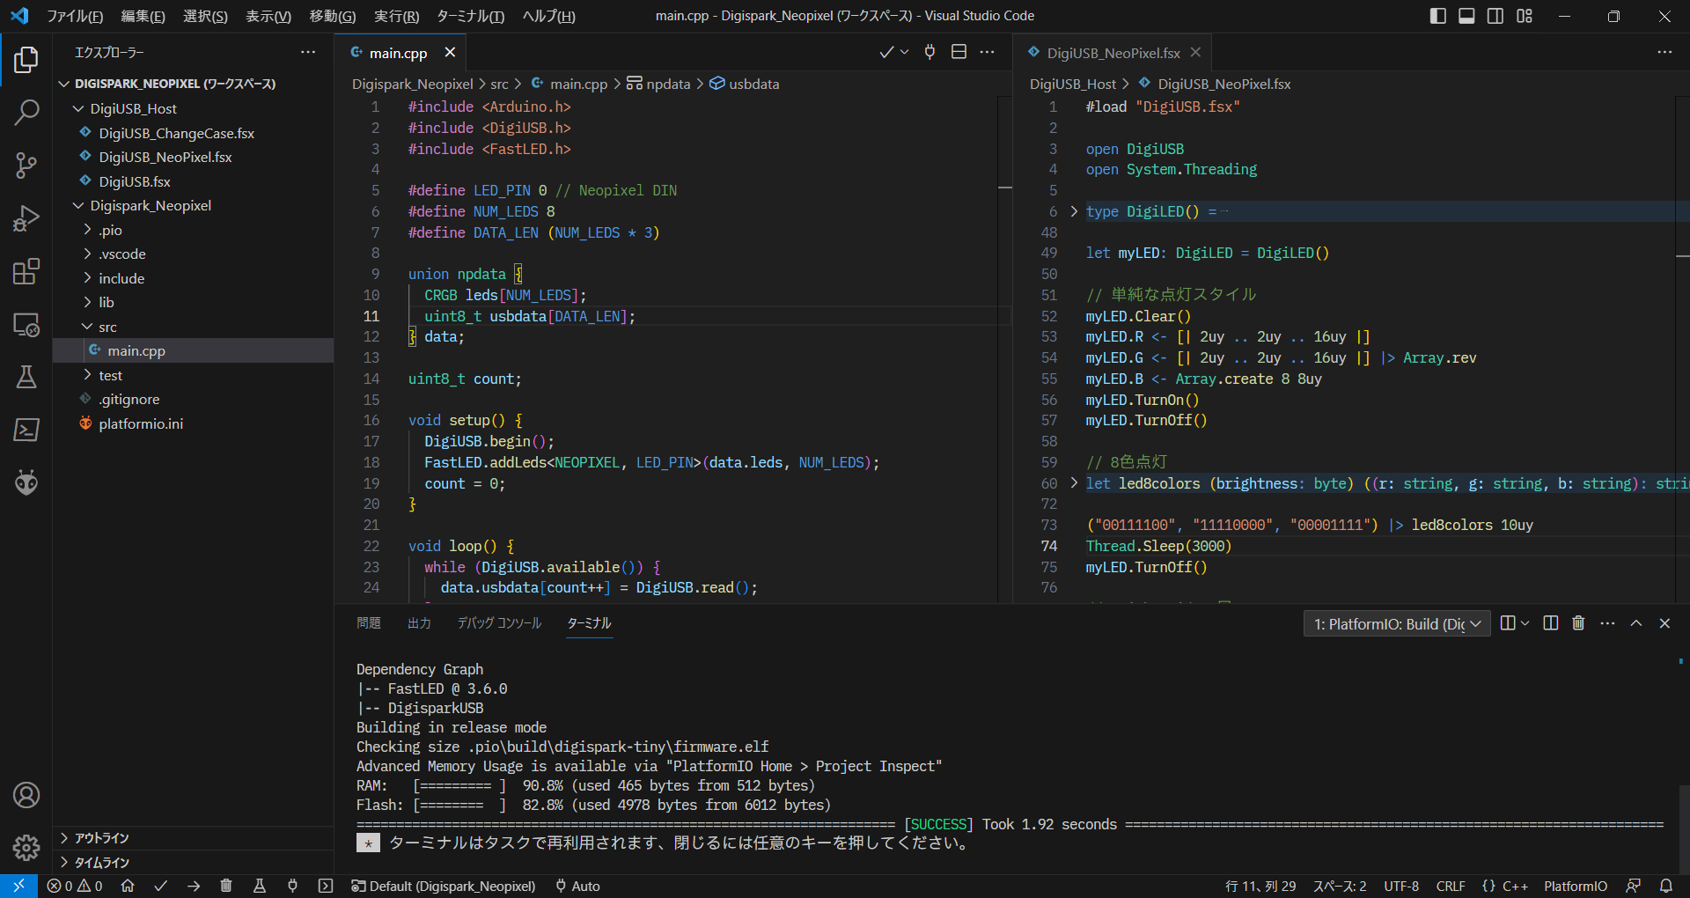
Task: Open the Go menu
Action: [x=333, y=16]
